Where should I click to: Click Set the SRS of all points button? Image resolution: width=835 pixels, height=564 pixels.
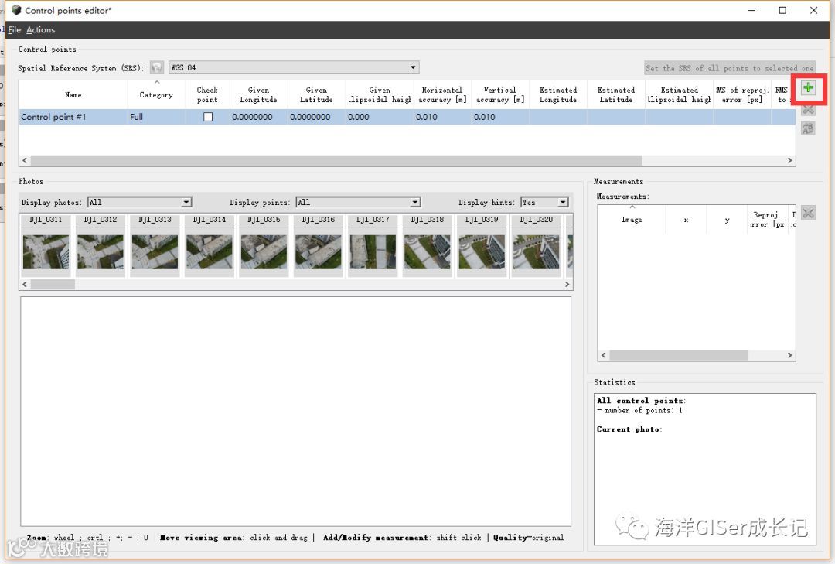click(x=730, y=68)
